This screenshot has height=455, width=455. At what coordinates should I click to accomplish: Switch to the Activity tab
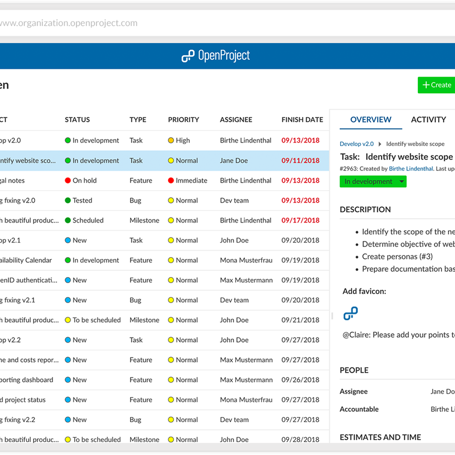tap(428, 120)
